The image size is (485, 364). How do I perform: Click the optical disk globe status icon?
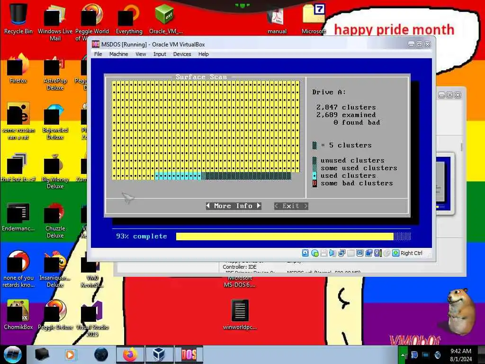315,253
